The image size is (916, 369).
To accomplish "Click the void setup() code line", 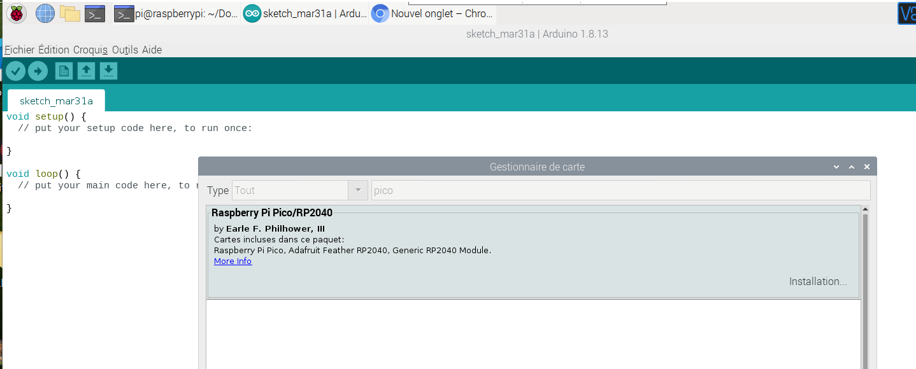I will pos(46,116).
